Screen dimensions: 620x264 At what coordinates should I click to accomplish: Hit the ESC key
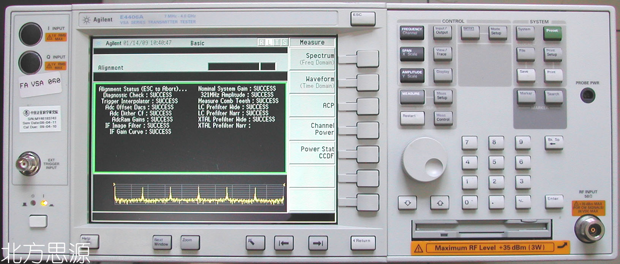[x=363, y=19]
